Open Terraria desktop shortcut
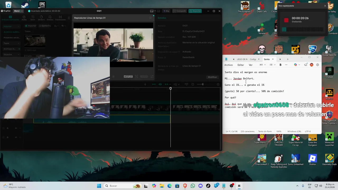Screen dimensions: 338x190 click(x=262, y=29)
